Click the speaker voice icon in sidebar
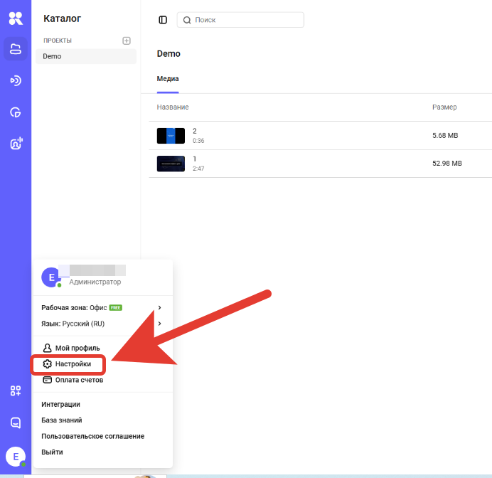The image size is (492, 478). tap(16, 143)
